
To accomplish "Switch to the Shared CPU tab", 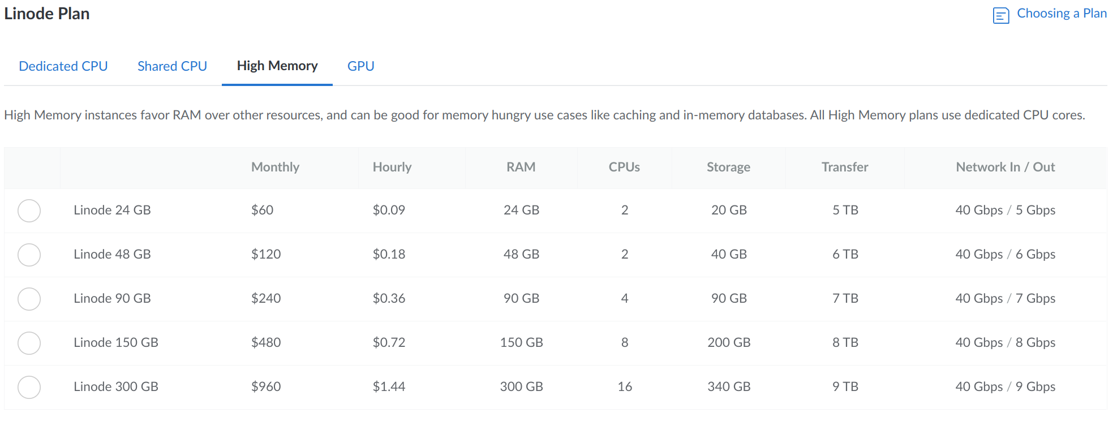I will [x=172, y=66].
